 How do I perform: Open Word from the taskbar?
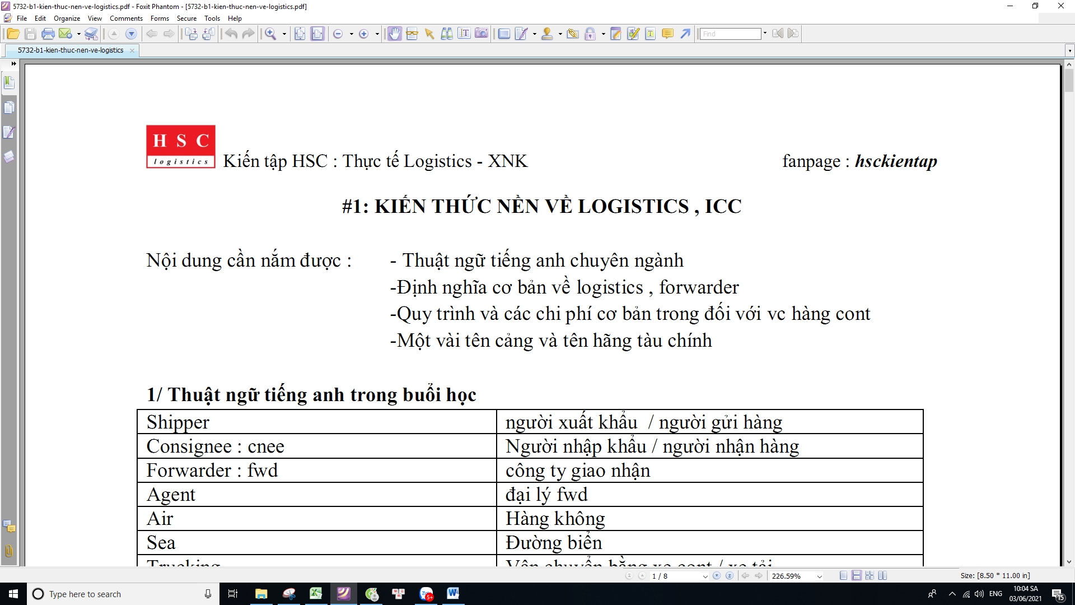coord(453,594)
